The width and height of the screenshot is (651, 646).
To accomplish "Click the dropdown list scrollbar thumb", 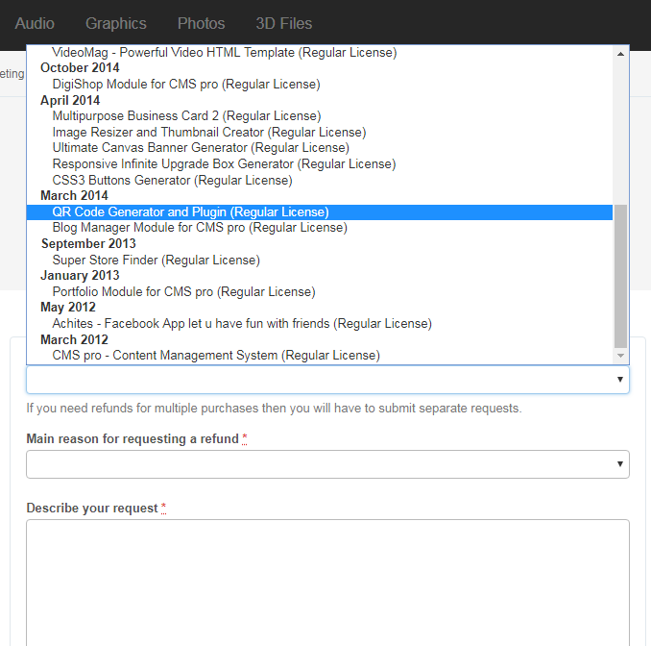I will click(x=620, y=276).
